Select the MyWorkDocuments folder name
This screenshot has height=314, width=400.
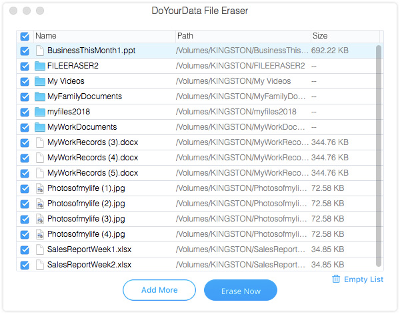point(82,127)
